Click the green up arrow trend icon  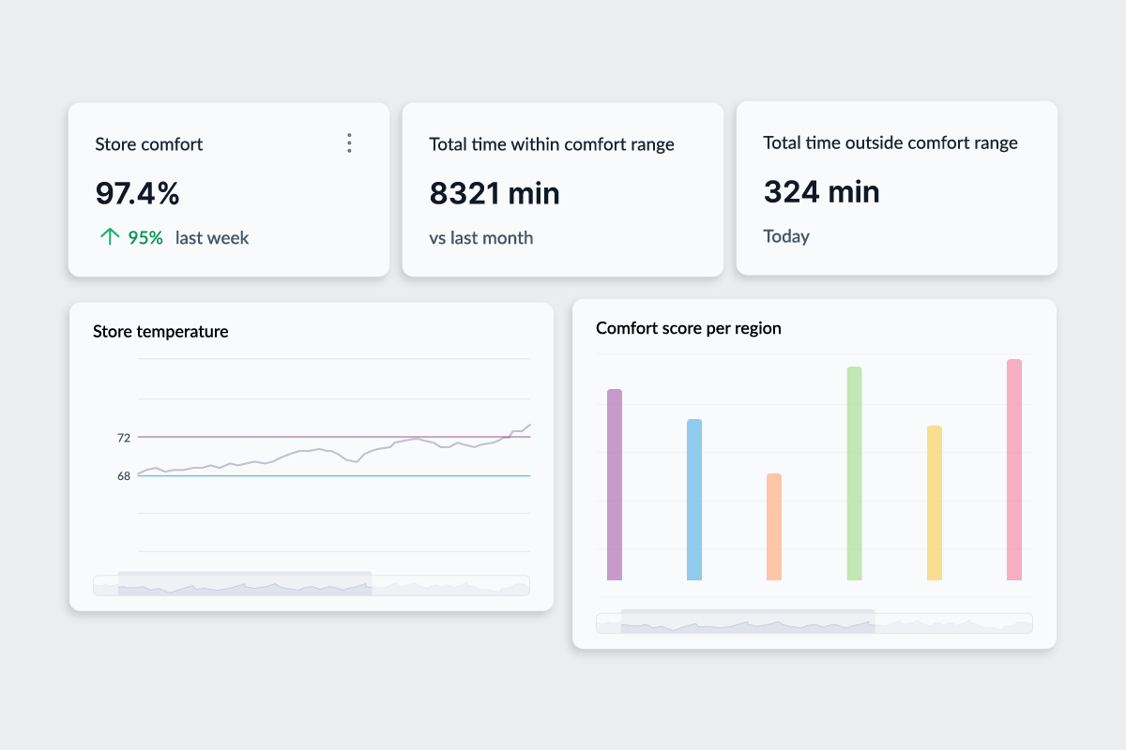(110, 237)
